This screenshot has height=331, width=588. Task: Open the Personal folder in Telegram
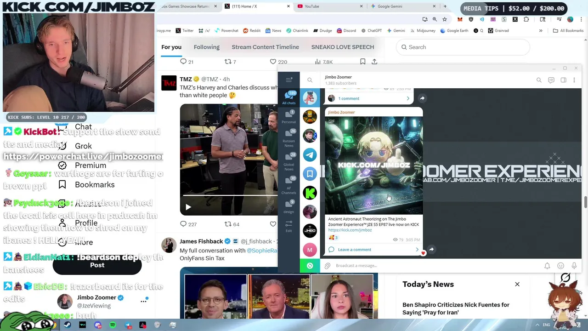point(289,116)
